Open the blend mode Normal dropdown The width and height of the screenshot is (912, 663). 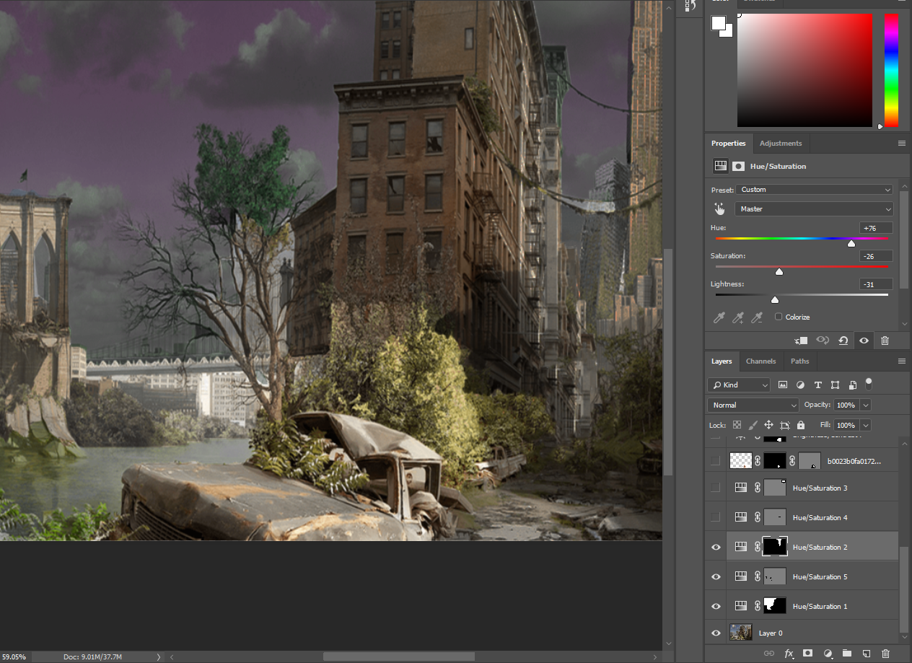pos(753,405)
